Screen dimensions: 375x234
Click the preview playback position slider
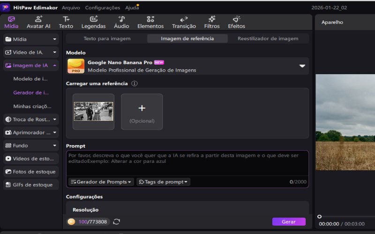pos(320,217)
